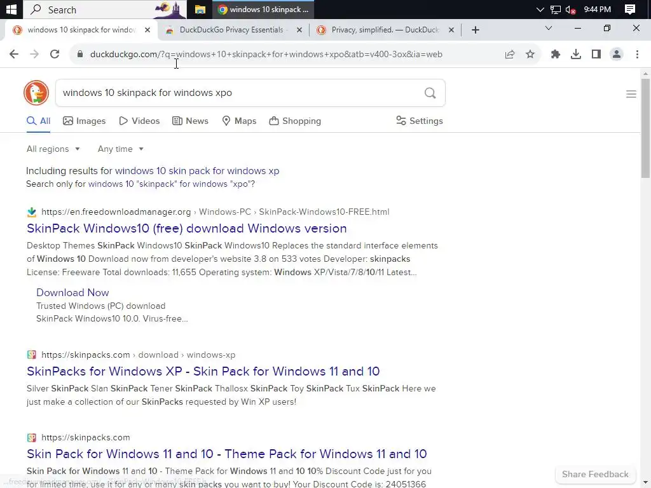651x488 pixels.
Task: View site information padlock icon
Action: tap(80, 54)
